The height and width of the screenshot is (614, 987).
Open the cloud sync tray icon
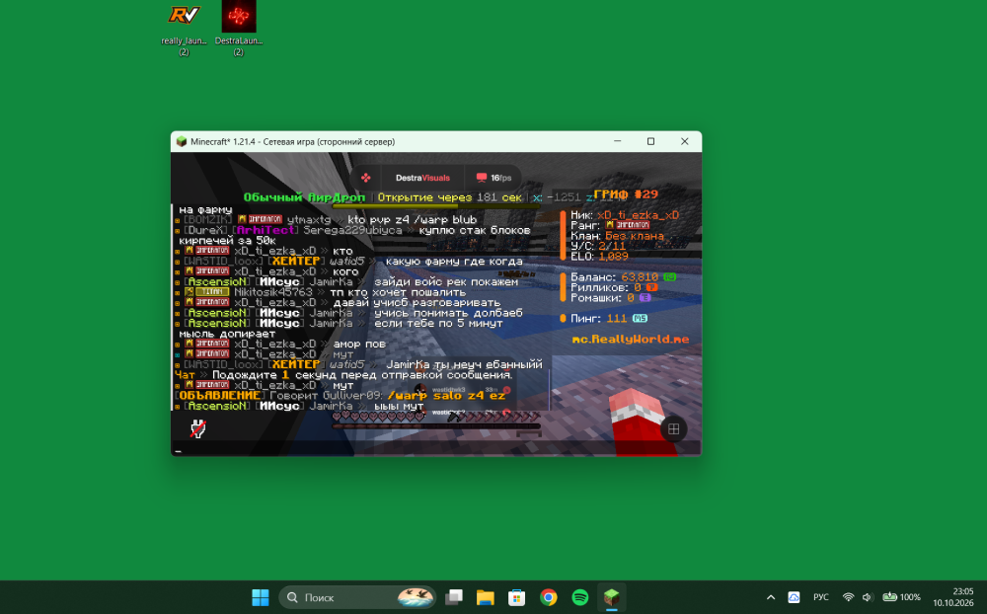pyautogui.click(x=794, y=597)
